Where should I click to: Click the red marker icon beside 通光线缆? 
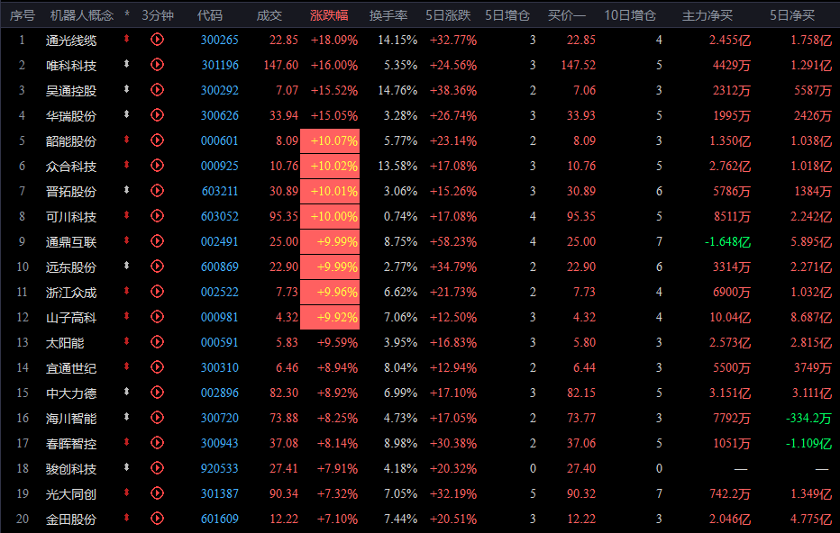tap(126, 39)
